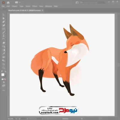Set paint mode to Color
The width and height of the screenshot is (120, 120).
2,79
